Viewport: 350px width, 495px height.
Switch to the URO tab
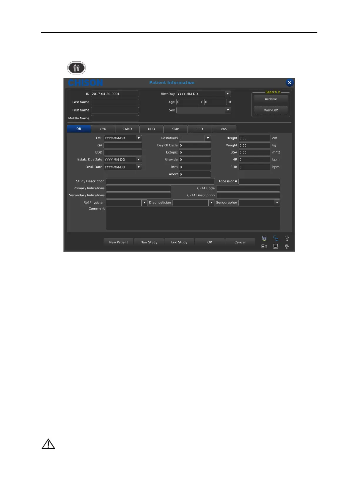pyautogui.click(x=151, y=129)
